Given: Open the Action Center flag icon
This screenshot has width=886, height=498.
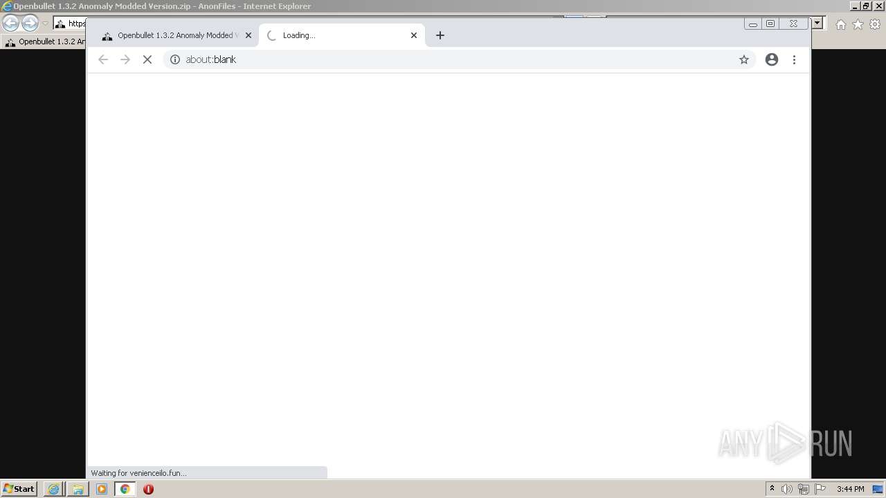Looking at the screenshot, I should click(820, 489).
